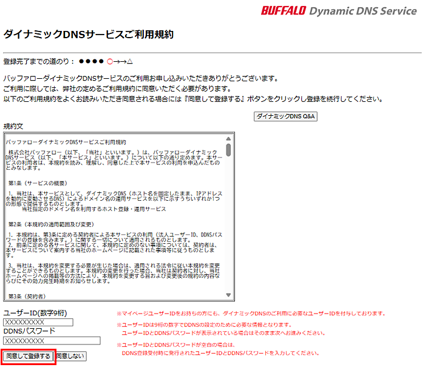425x373 pixels.
Task: Click the terms scrollbar down arrow
Action: (228, 295)
